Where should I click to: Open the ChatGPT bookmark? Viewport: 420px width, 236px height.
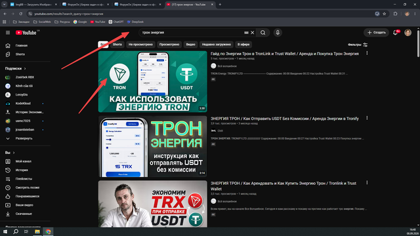[116, 22]
